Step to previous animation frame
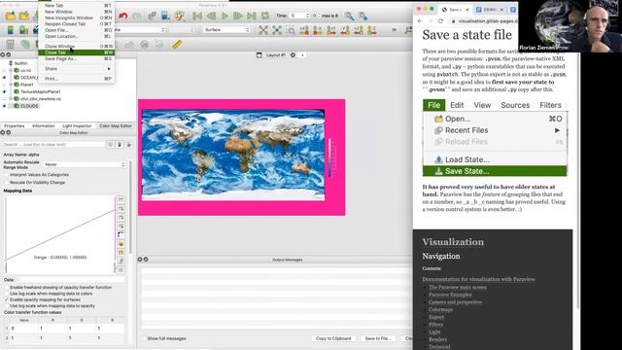This screenshot has width=622, height=350. point(211,16)
